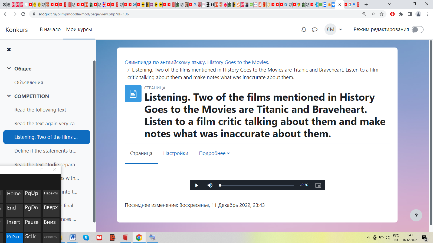Select 'Listening. Two of the films ...' item

(x=47, y=137)
